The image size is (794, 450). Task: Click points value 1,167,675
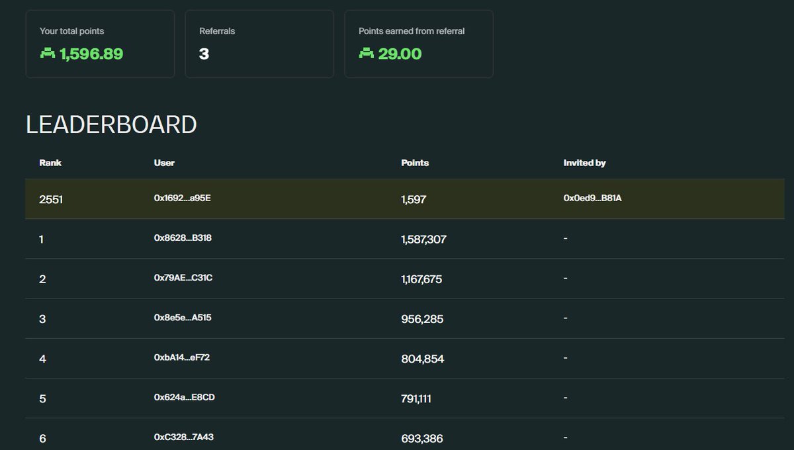click(x=421, y=279)
